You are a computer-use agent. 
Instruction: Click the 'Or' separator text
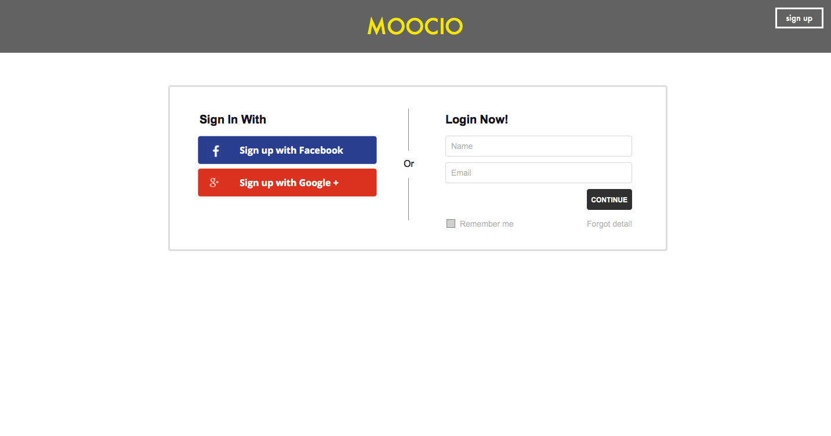point(409,164)
